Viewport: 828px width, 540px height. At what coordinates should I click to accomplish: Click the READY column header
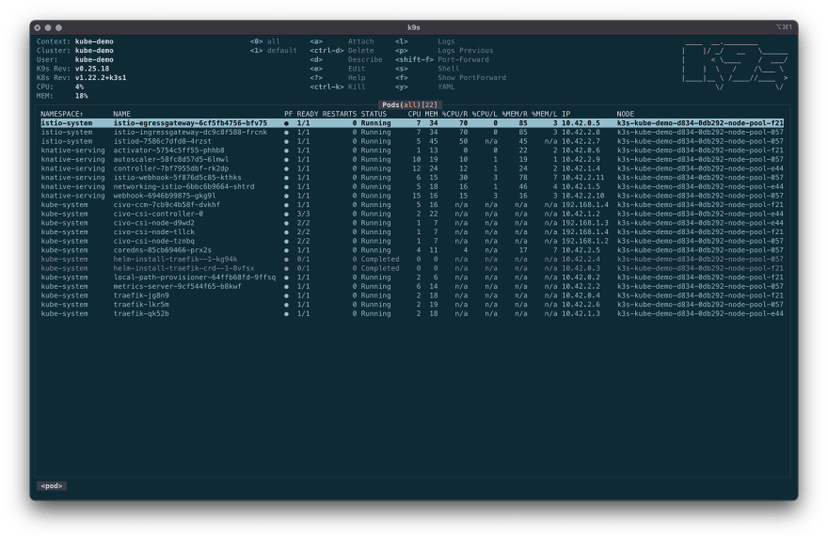tap(308, 114)
